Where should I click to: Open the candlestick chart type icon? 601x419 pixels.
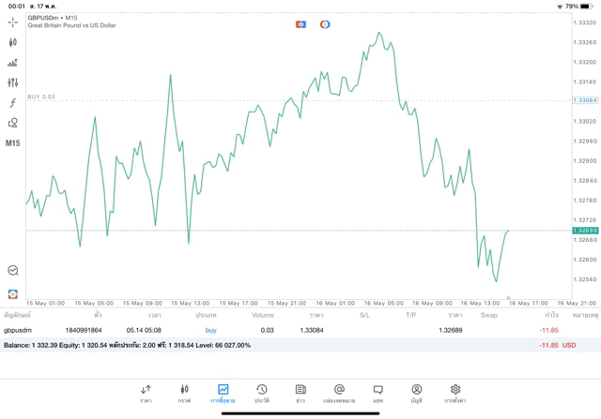point(13,41)
